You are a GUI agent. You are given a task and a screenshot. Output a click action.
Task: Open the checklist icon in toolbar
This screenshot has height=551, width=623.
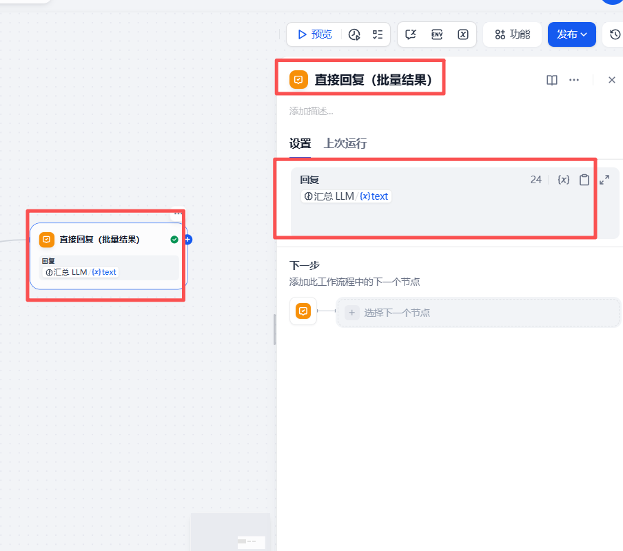378,34
